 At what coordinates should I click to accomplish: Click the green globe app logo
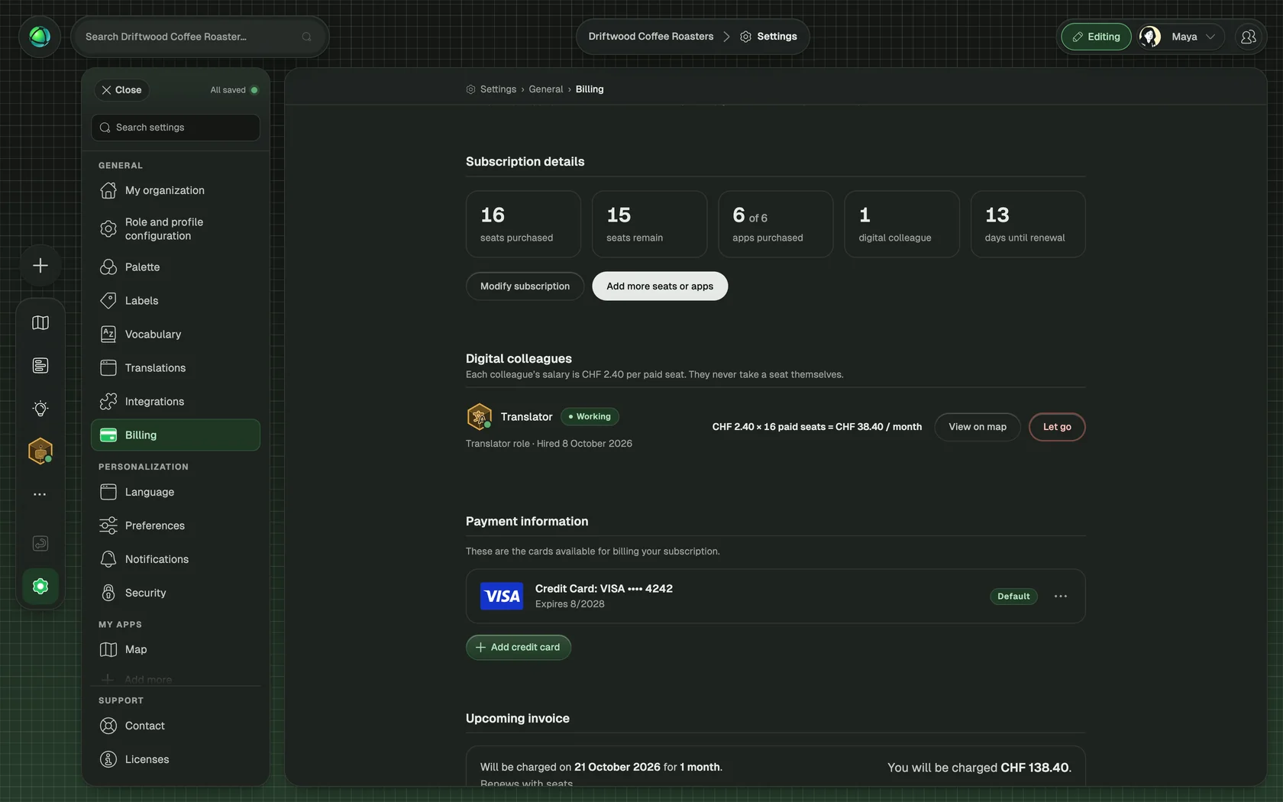point(40,36)
